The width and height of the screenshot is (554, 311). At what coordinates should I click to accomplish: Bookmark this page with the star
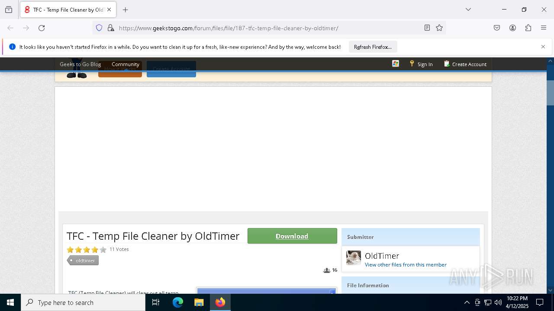pos(439,28)
